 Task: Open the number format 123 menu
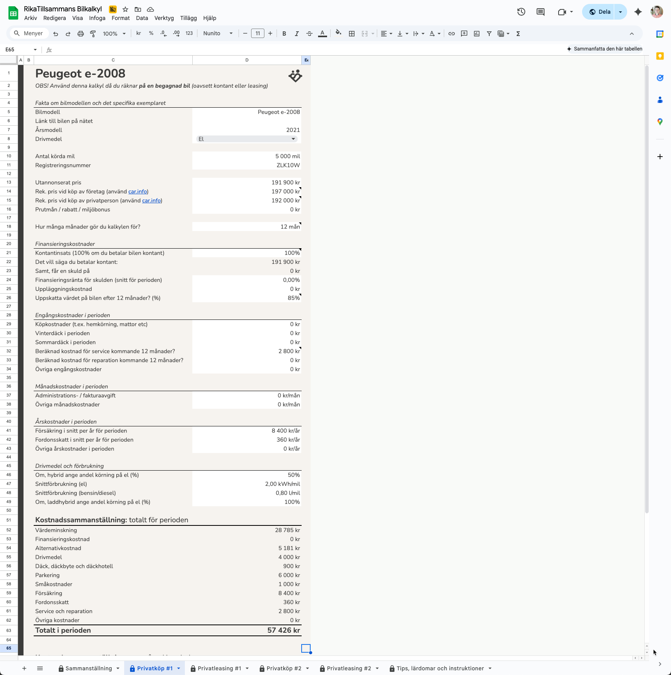(x=189, y=34)
